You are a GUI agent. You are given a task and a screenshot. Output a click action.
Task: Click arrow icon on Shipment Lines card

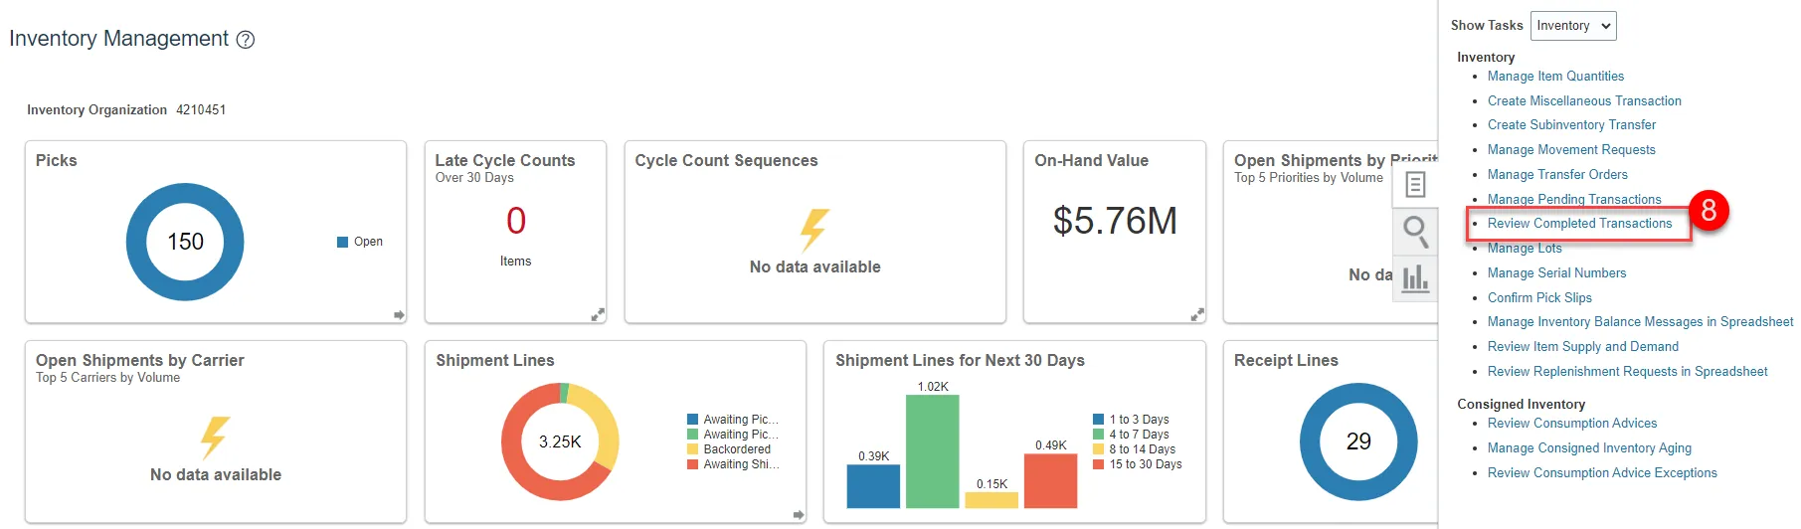click(798, 514)
